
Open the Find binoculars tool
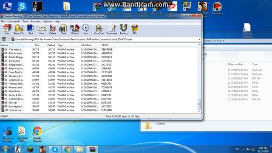(63, 29)
